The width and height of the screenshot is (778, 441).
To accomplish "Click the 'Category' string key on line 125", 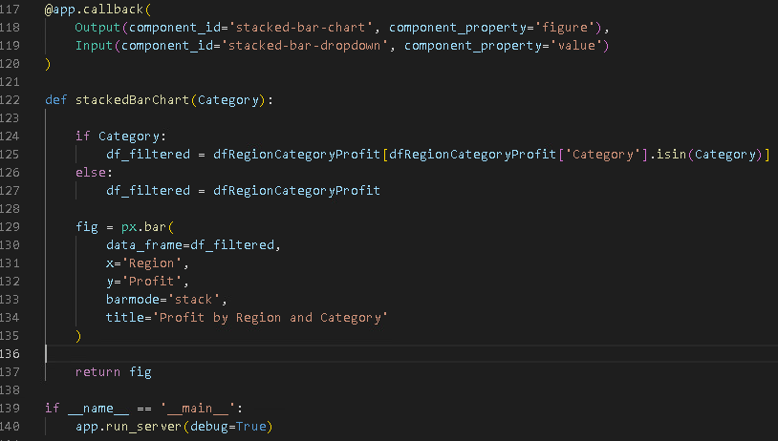I will pos(602,154).
